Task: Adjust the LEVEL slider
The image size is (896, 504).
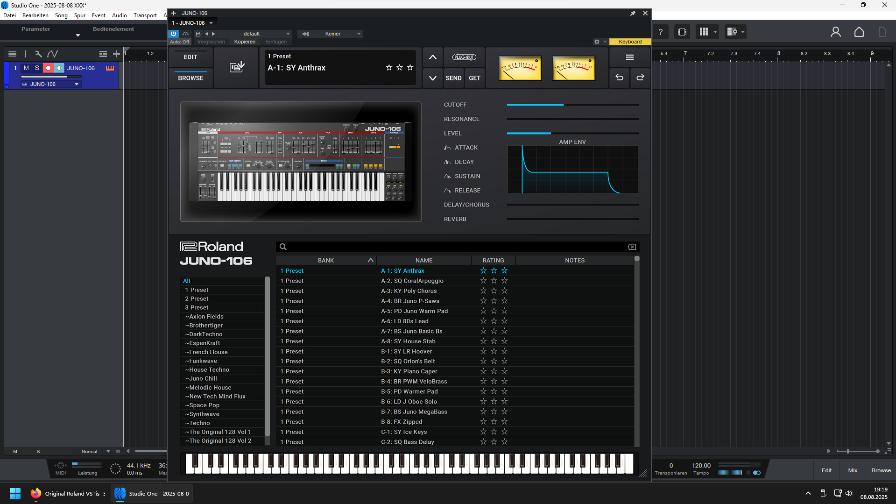Action: tap(572, 133)
